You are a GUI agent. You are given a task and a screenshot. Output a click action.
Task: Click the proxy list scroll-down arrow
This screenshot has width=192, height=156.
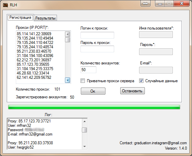(68, 80)
